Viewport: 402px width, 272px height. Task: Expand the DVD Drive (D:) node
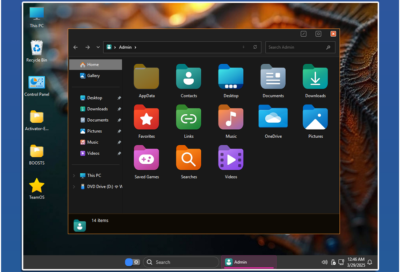point(74,187)
